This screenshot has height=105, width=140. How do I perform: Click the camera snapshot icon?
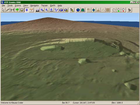(61, 10)
